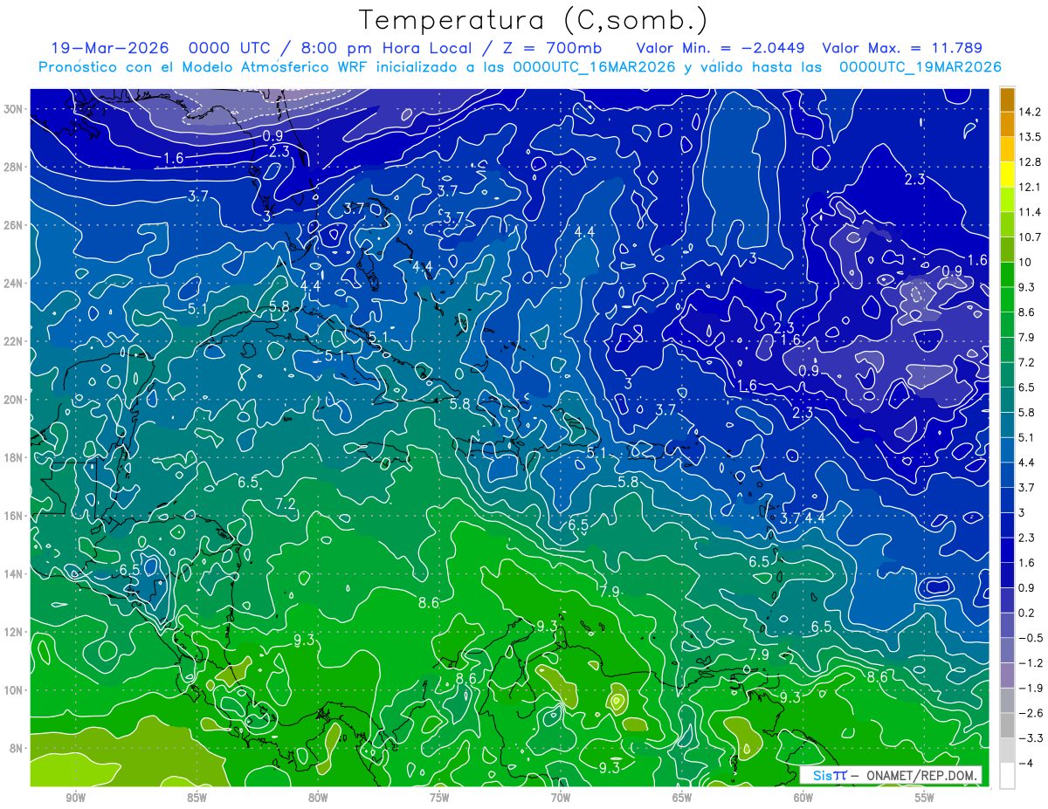Click the '65W' longitude axis label

pos(682,798)
